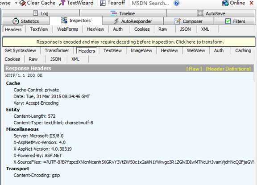Select X-Powered-By: ASP.NET header
The height and width of the screenshot is (185, 257).
(x=37, y=156)
